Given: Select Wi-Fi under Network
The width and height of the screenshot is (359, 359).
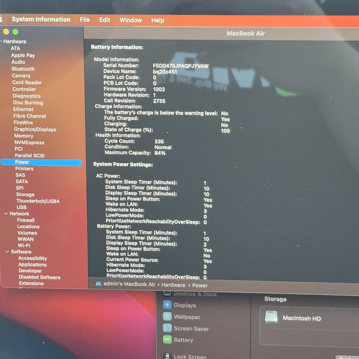Looking at the screenshot, I should (x=24, y=245).
